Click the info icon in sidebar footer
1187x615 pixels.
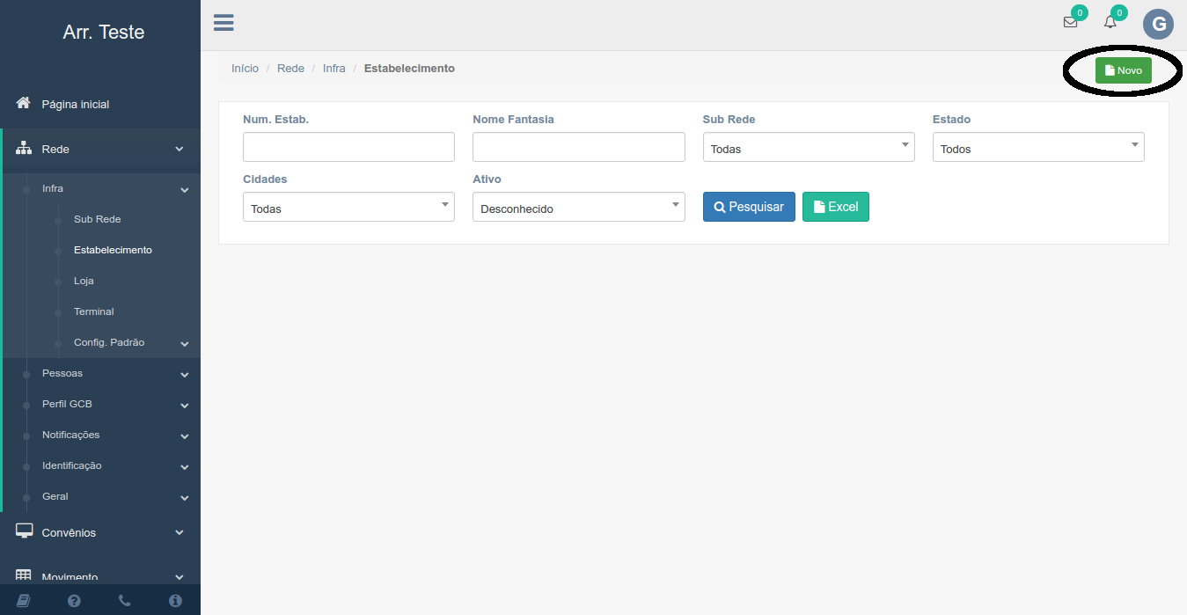tap(175, 600)
